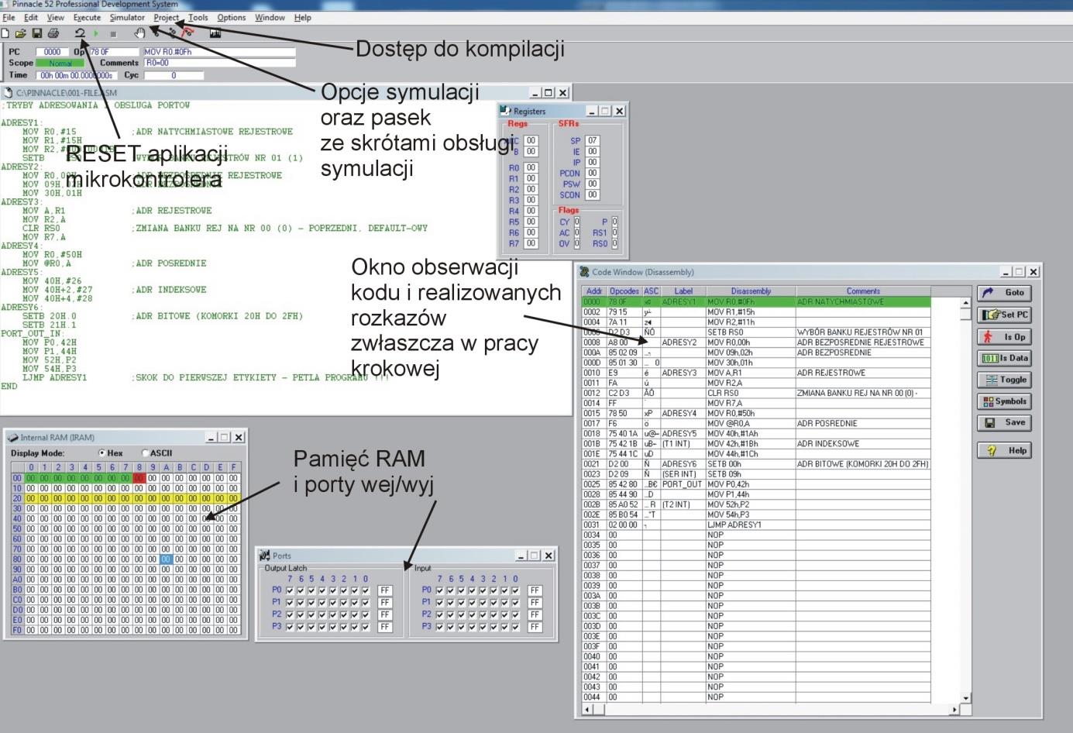Open the File menu
Viewport: 1073px width, 733px height.
(9, 17)
